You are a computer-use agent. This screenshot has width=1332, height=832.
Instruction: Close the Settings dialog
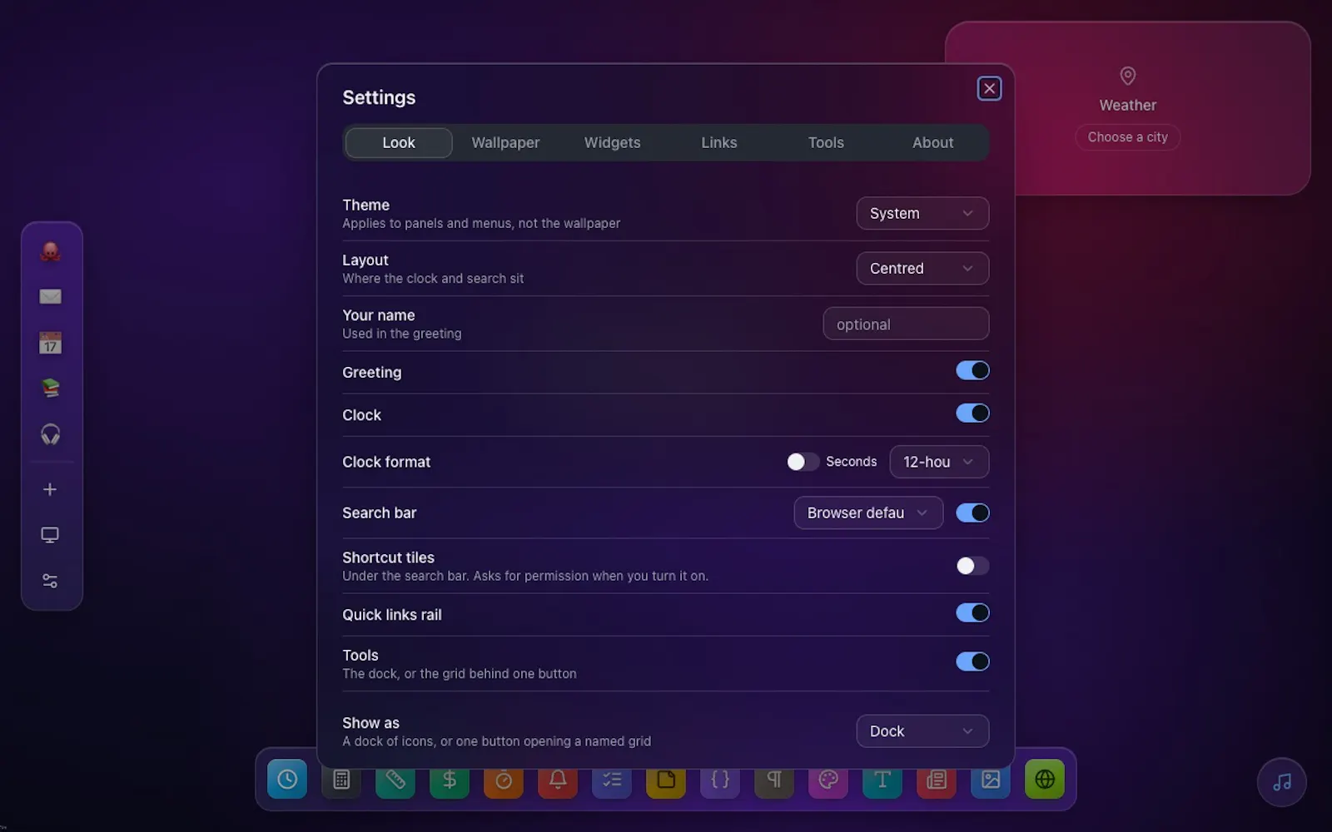[x=989, y=88]
